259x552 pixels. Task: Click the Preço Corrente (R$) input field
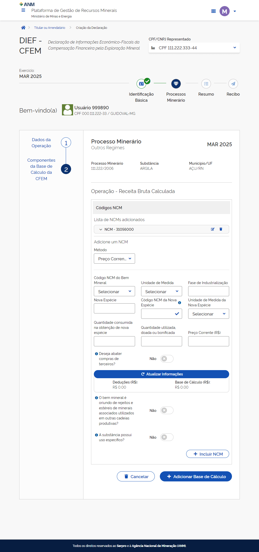click(208, 341)
